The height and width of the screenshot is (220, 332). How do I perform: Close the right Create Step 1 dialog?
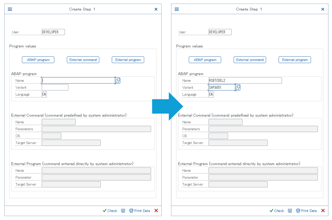323,9
